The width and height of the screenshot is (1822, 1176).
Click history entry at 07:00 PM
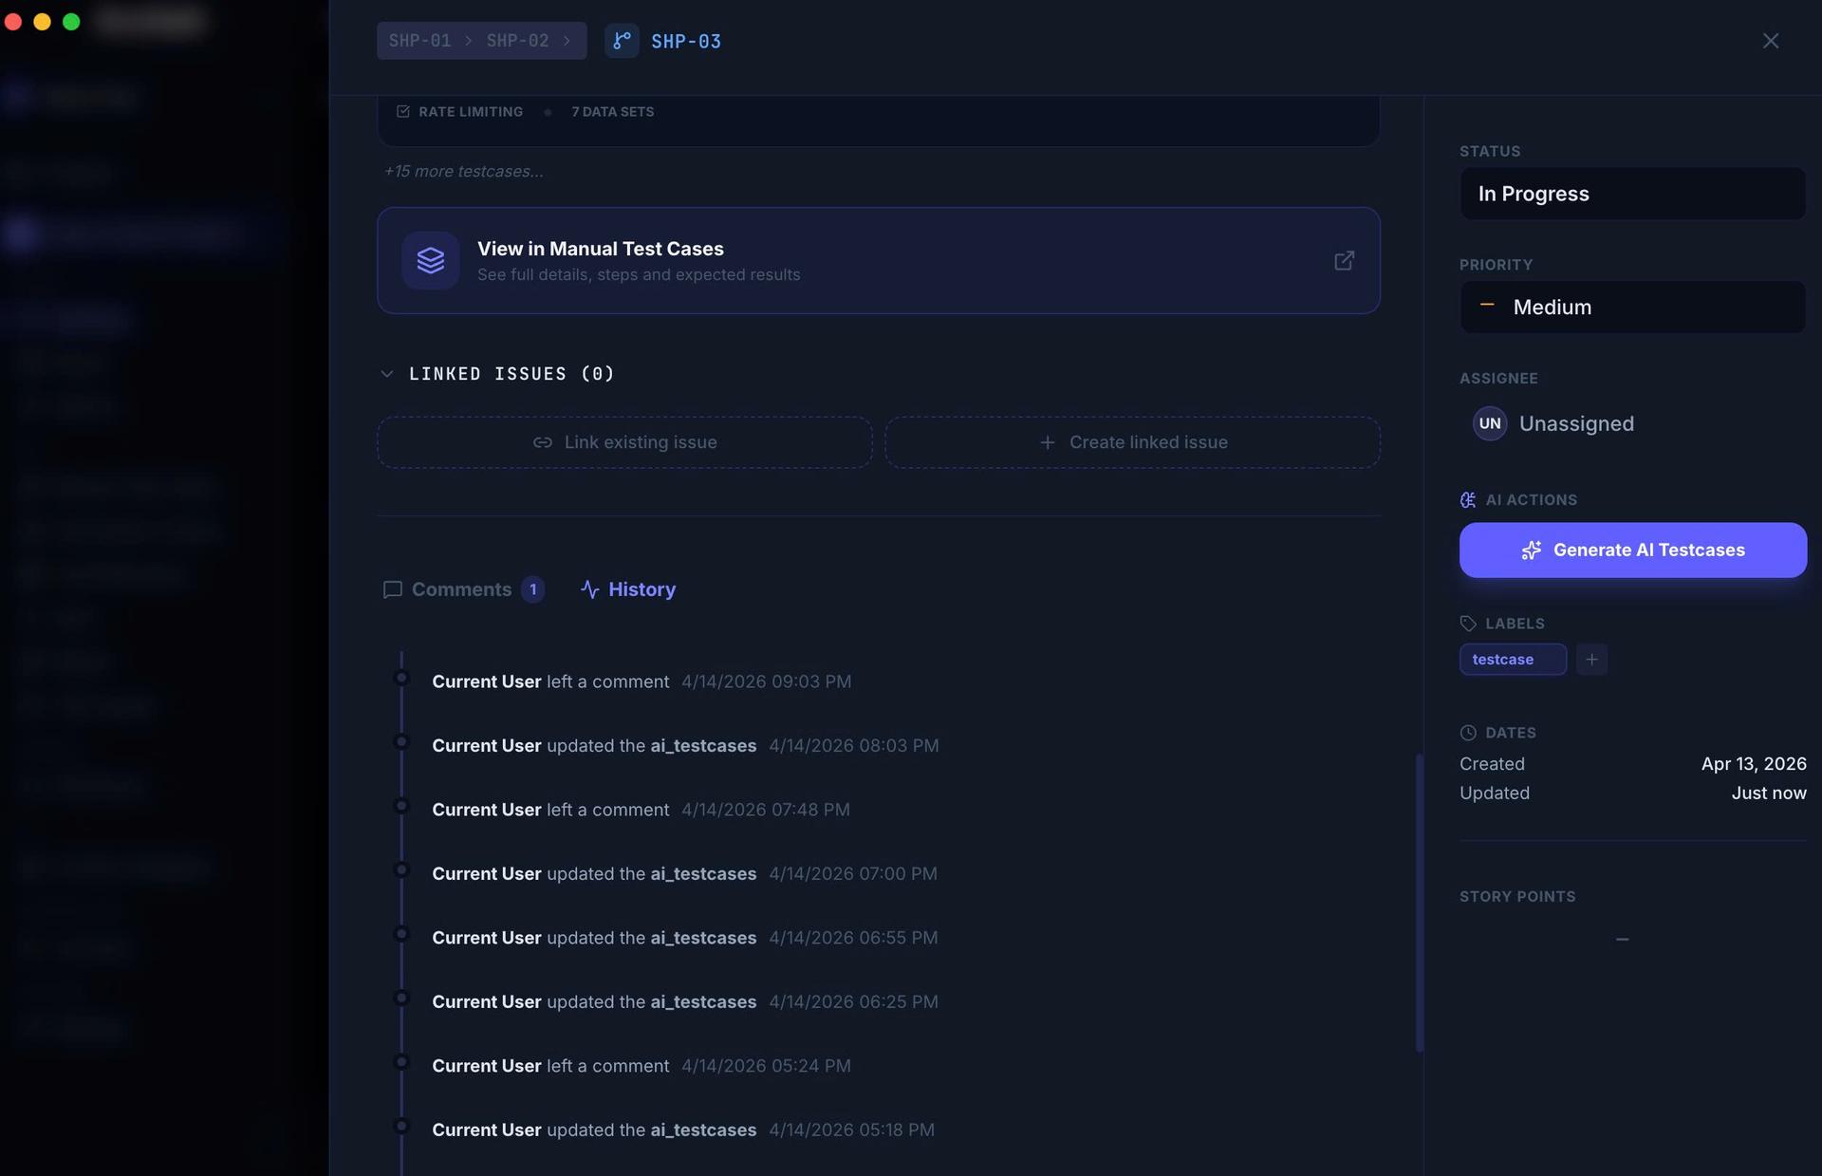point(684,874)
